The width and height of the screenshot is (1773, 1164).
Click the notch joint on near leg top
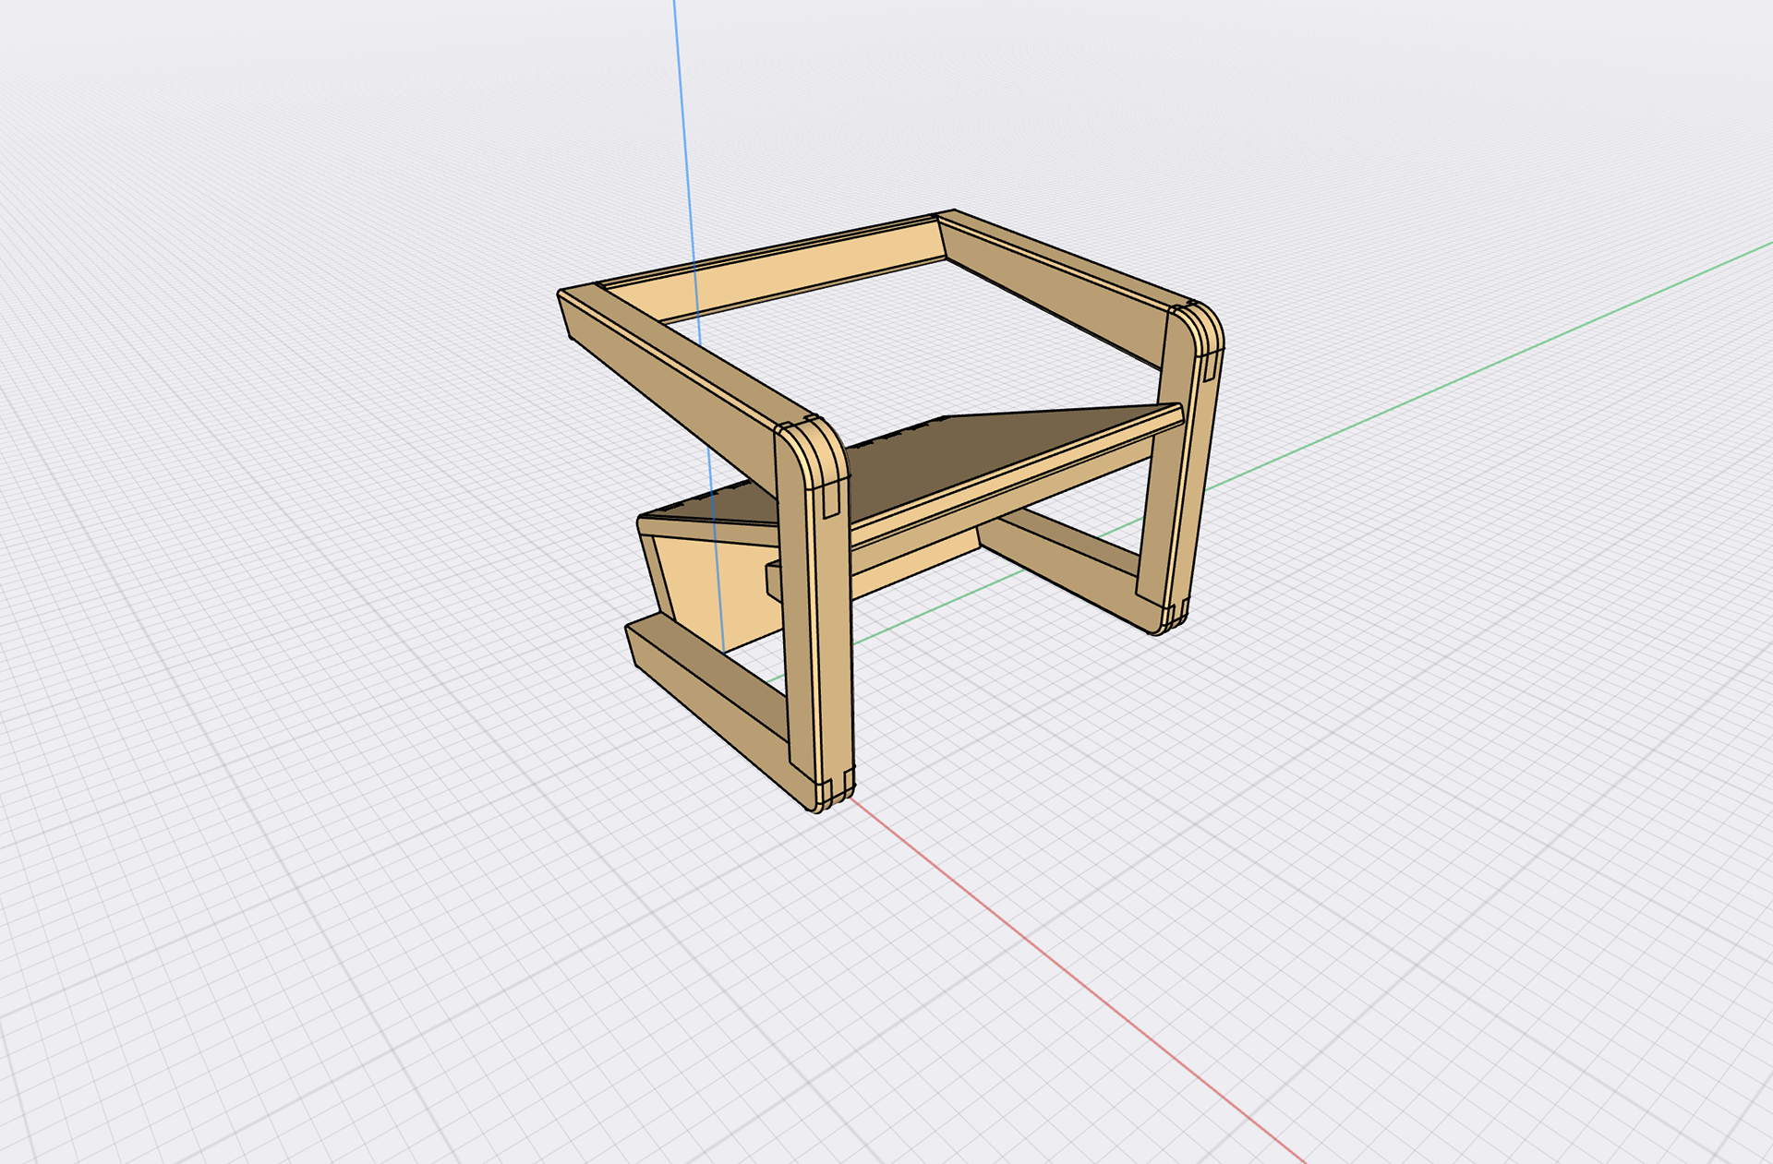pos(830,498)
